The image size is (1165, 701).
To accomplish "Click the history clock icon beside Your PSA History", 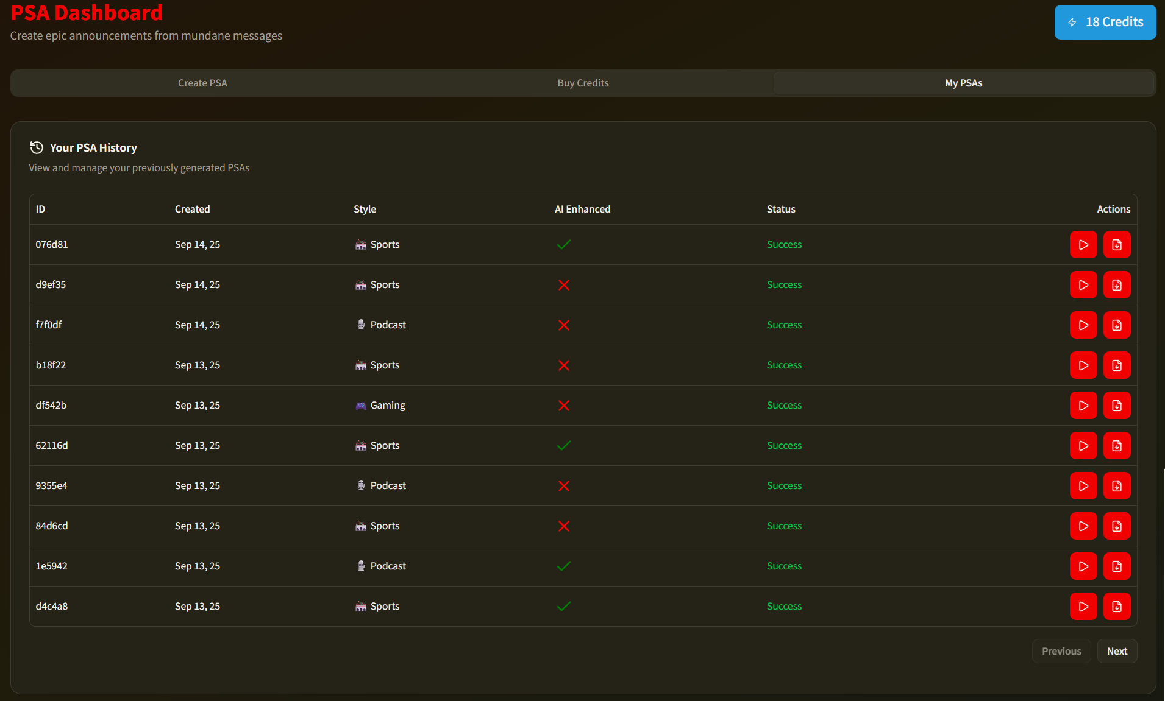I will point(37,147).
